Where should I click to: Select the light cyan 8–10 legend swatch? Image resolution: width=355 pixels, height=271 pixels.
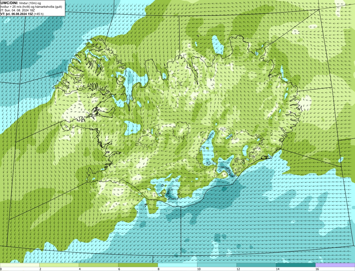[x=177, y=265]
